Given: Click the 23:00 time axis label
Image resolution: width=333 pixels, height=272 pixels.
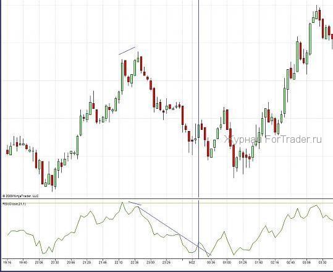Looking at the screenshot, I should (x=151, y=263).
